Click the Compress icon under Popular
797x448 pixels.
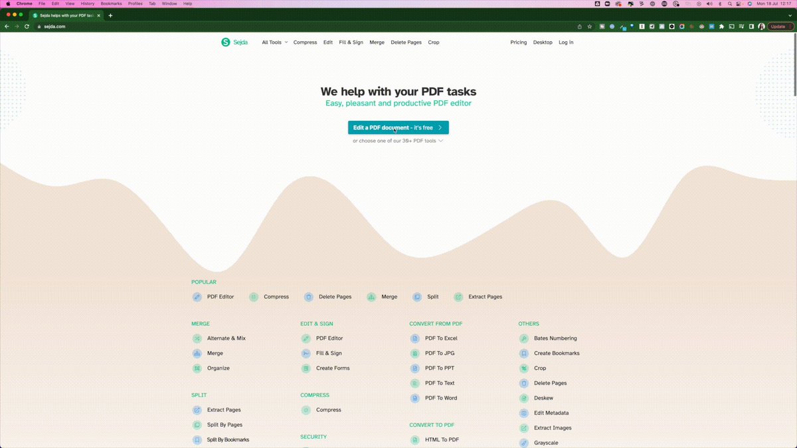[254, 297]
